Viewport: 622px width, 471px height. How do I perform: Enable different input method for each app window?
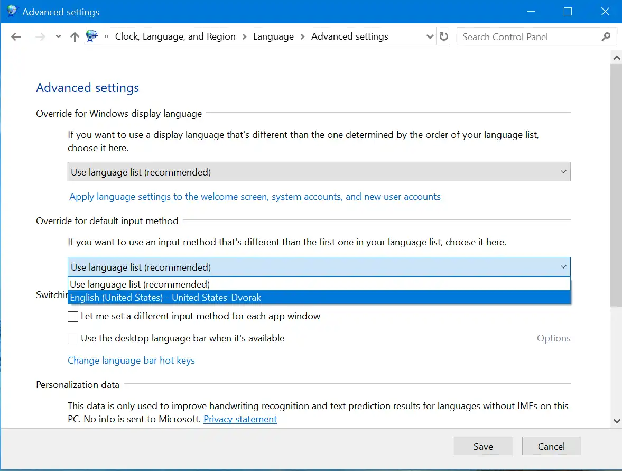tap(72, 316)
